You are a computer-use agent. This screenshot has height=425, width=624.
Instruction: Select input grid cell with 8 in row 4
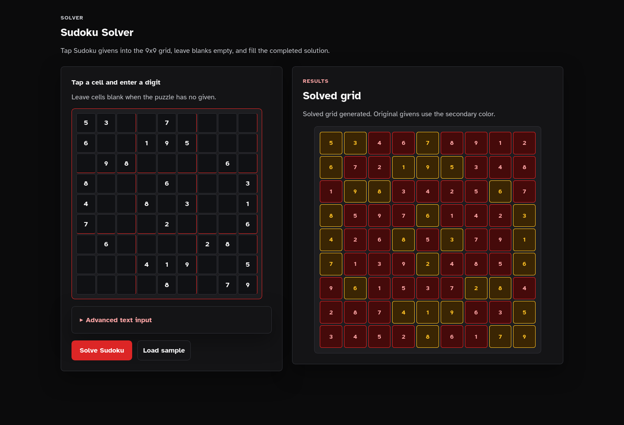[86, 183]
